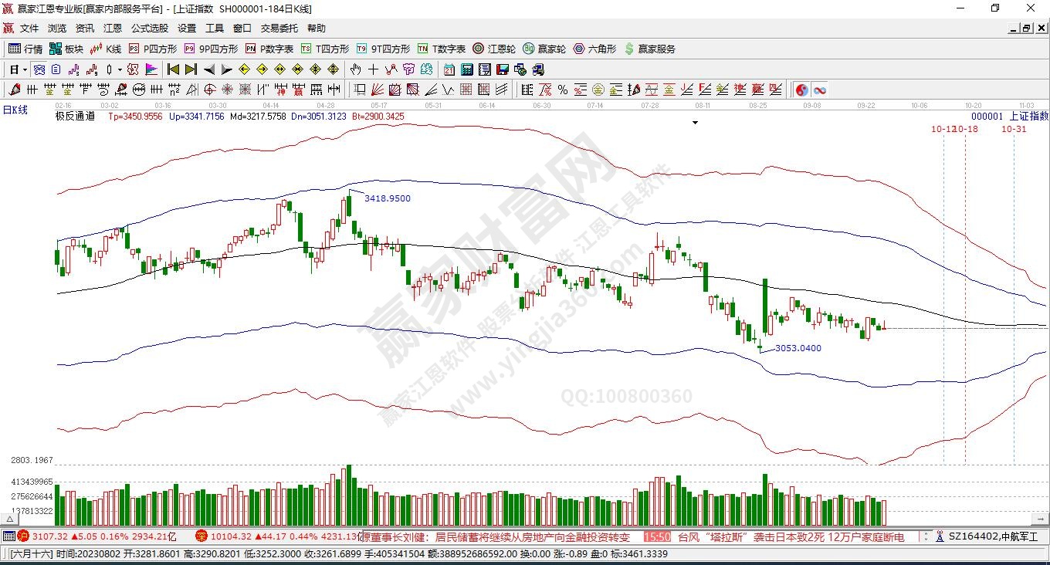Toggle the blue infinity symbol button

(819, 90)
